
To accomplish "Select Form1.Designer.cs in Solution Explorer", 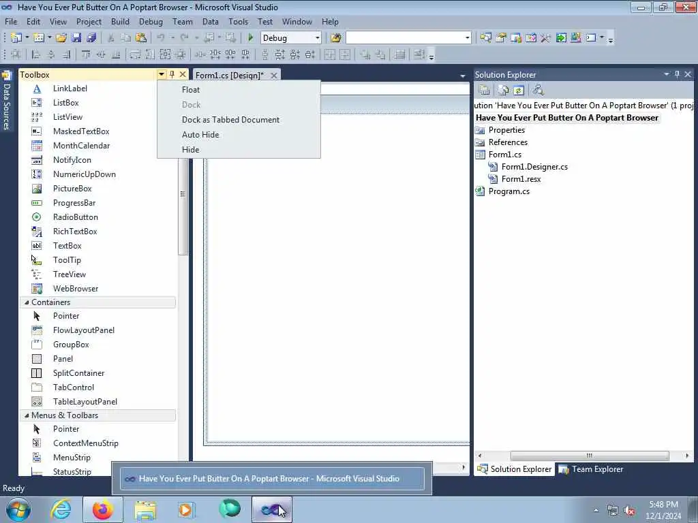I will tap(534, 167).
